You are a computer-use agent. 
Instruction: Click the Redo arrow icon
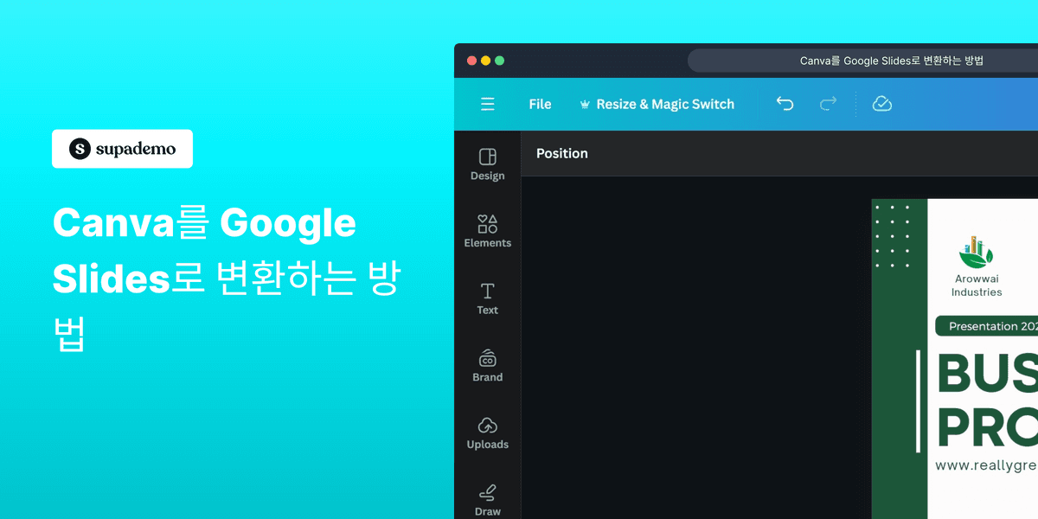tap(828, 103)
